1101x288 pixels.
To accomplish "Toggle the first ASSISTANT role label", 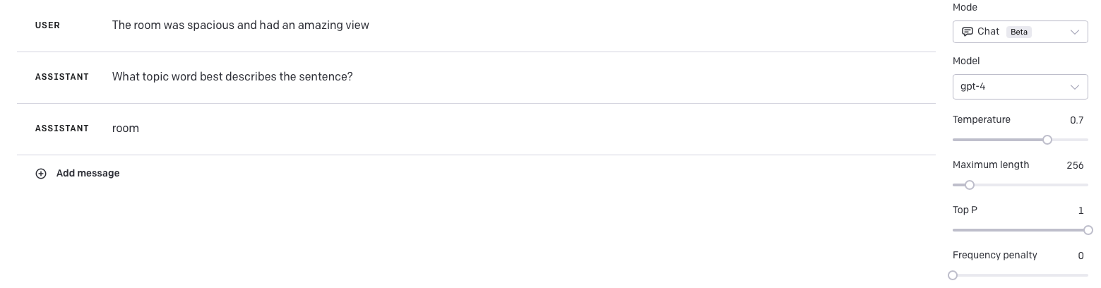I will click(62, 77).
